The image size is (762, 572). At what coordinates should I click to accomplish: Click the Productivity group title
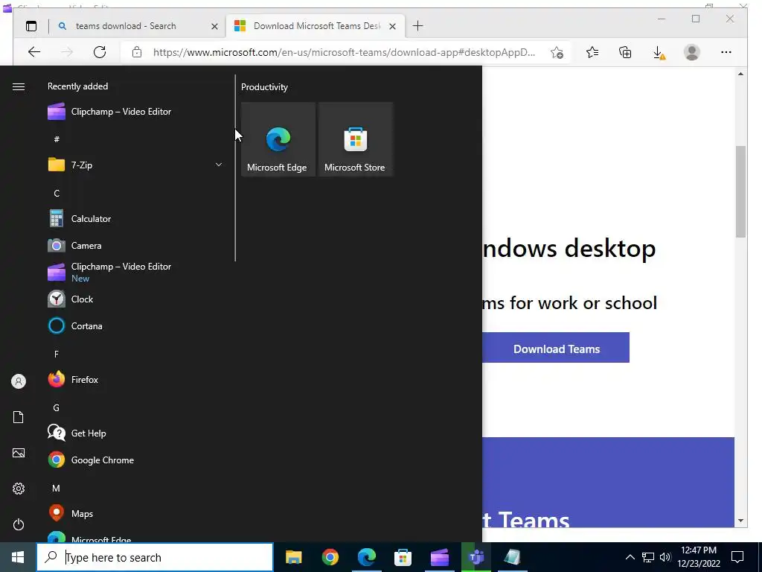point(264,87)
